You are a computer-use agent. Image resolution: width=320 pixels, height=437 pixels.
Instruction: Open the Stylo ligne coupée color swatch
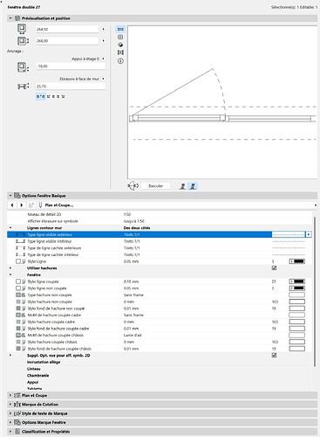[x=296, y=281]
